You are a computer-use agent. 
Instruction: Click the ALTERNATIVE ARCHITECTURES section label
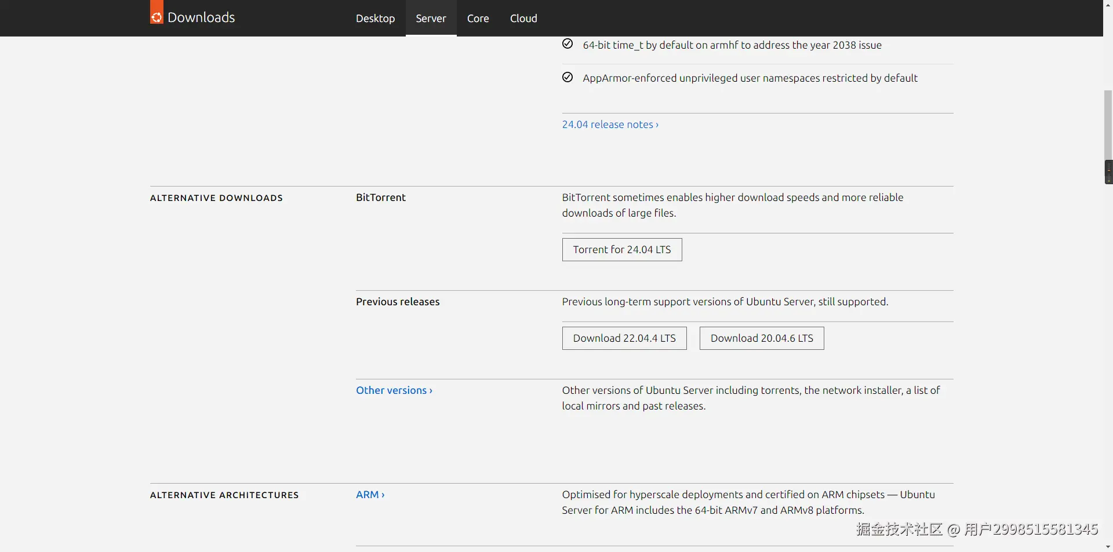tap(224, 495)
